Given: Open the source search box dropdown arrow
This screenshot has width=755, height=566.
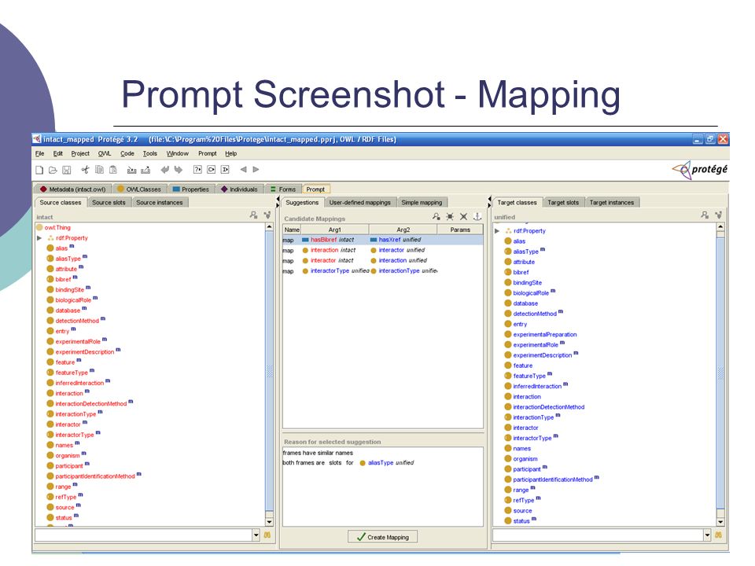Looking at the screenshot, I should 256,535.
